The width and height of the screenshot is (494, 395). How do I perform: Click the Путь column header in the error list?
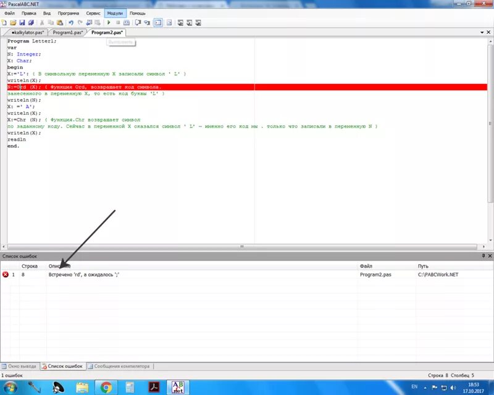tap(423, 266)
